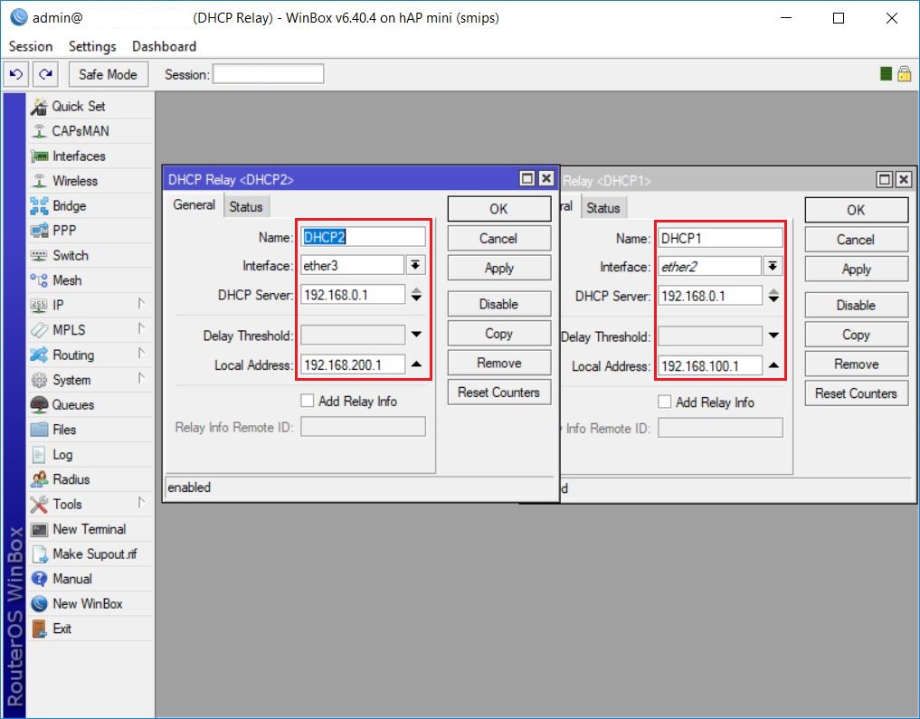Open New WinBox icon
Image resolution: width=920 pixels, height=719 pixels.
point(39,603)
